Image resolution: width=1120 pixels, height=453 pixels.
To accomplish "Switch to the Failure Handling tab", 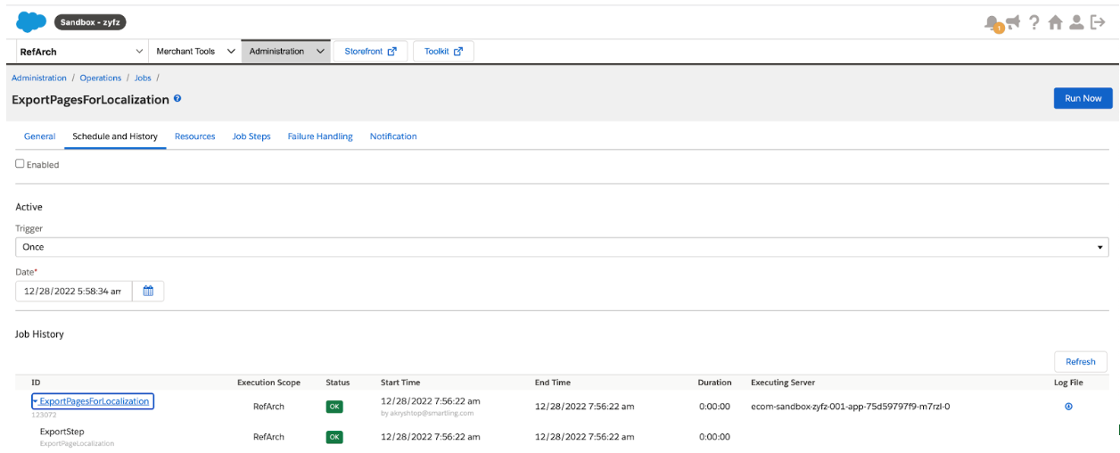I will pyautogui.click(x=319, y=136).
